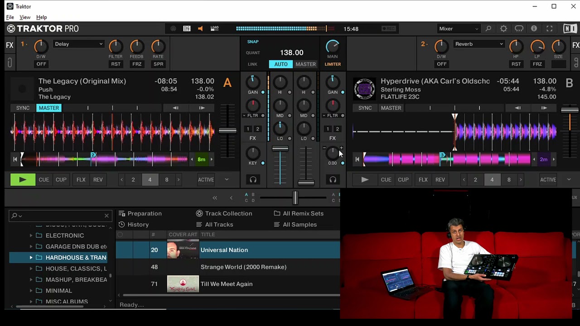Click CUE button on Deck A
580x326 pixels.
tap(44, 180)
